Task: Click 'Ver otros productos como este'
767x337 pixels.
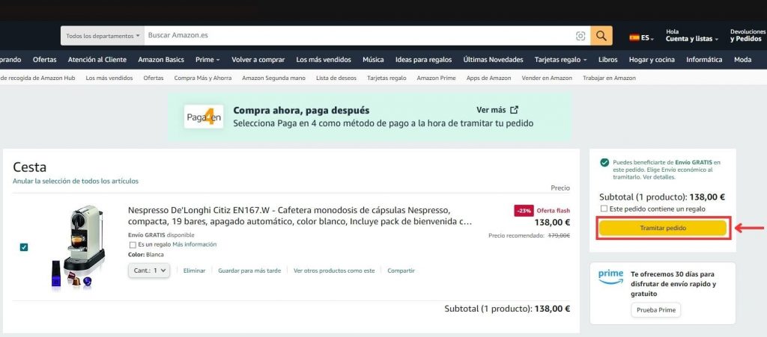Action: [334, 270]
